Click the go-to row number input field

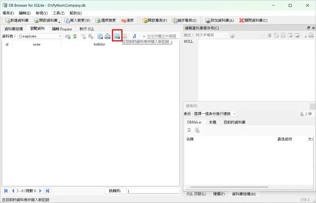pyautogui.click(x=153, y=191)
